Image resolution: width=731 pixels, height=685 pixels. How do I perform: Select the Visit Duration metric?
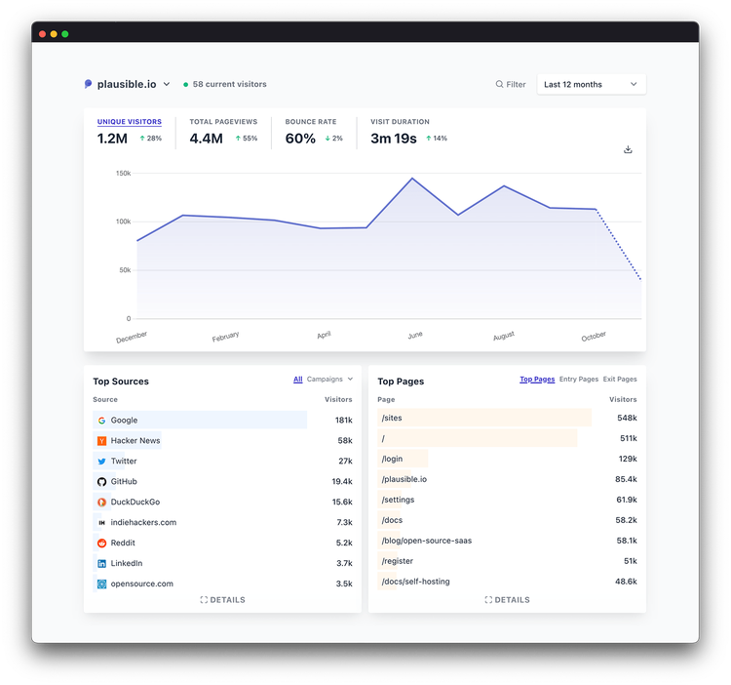click(400, 122)
